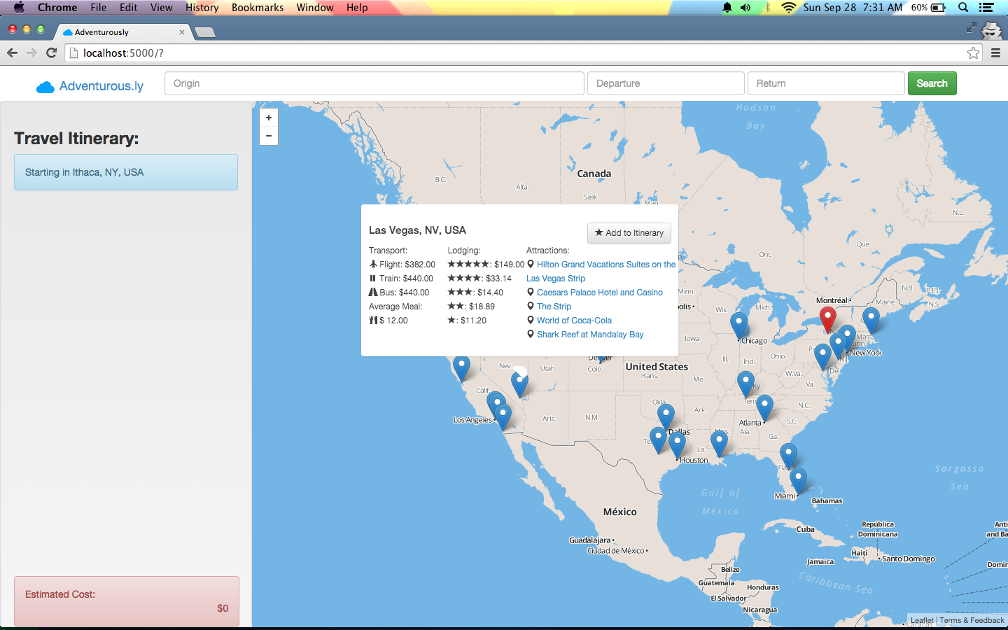Click the four-star lodging $33.14 entry
Image resolution: width=1008 pixels, height=630 pixels.
pos(479,279)
